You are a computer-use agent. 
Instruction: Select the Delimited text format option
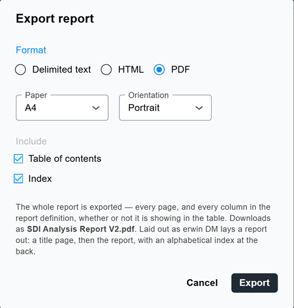pos(21,69)
